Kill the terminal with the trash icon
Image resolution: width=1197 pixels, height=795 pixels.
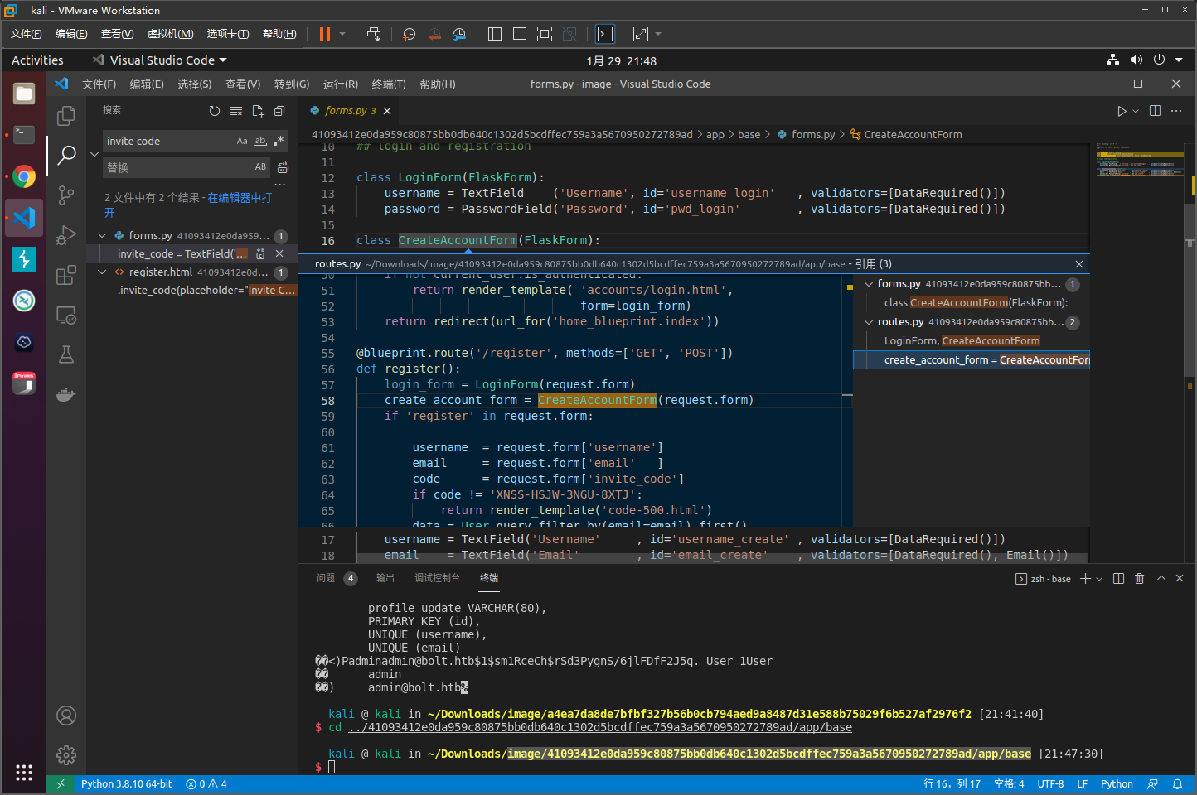(1140, 579)
